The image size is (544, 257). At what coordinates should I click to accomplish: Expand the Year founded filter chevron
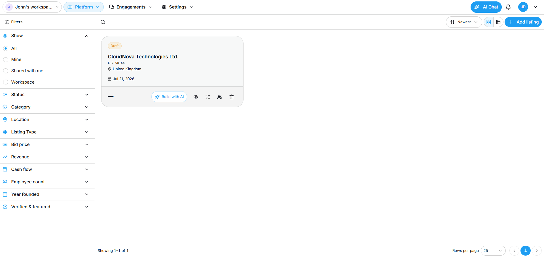click(x=87, y=194)
